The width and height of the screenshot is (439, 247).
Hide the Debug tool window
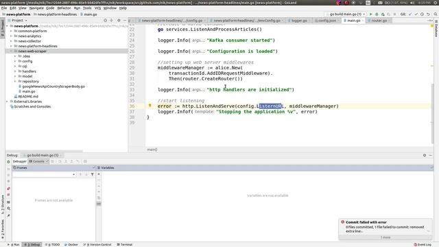(431, 155)
